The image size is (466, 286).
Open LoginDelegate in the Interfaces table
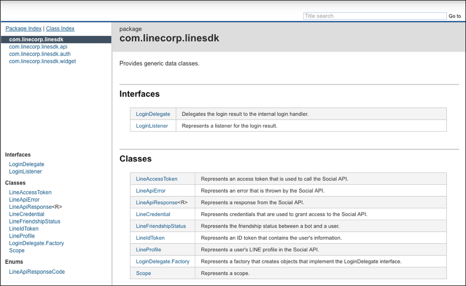pyautogui.click(x=153, y=114)
